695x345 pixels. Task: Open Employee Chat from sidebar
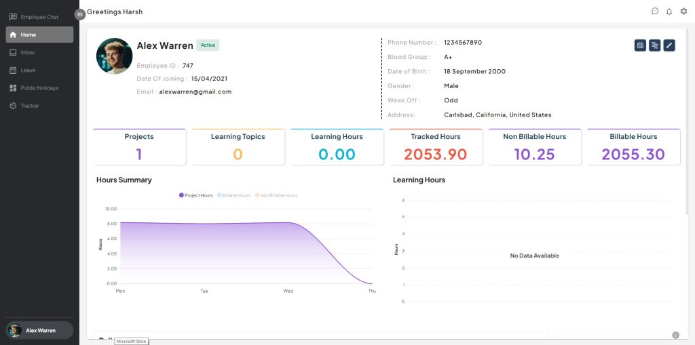tap(39, 17)
